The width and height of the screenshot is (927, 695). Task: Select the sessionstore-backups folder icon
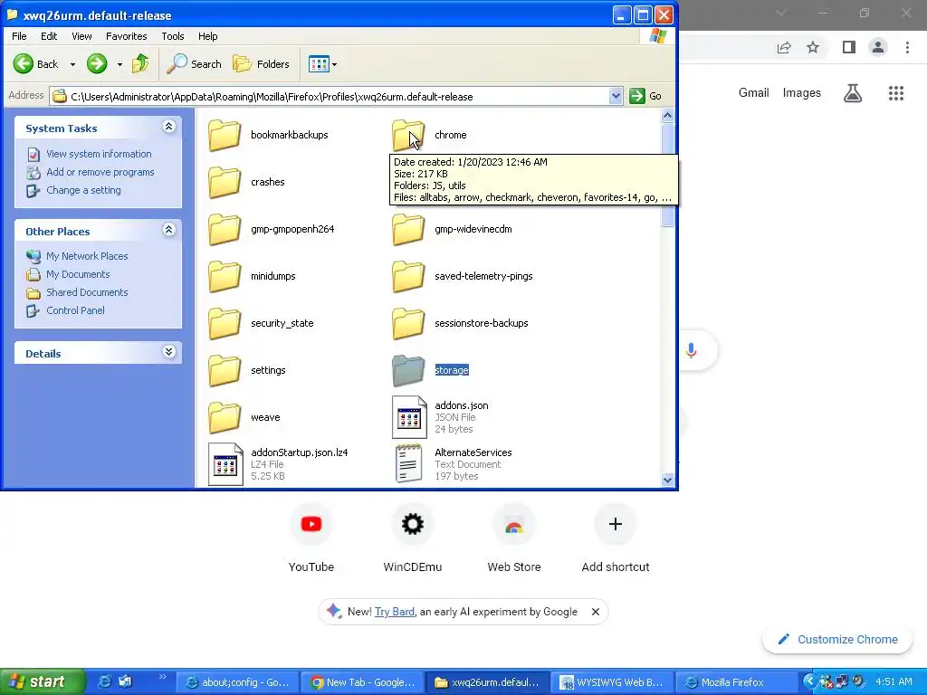408,323
